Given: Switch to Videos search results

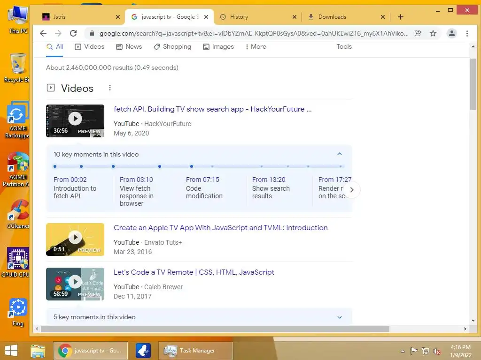Looking at the screenshot, I should [x=90, y=47].
